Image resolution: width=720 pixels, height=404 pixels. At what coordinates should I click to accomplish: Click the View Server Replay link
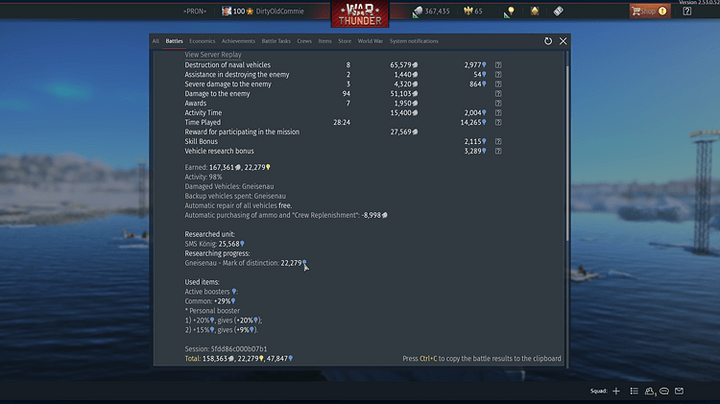click(x=213, y=55)
